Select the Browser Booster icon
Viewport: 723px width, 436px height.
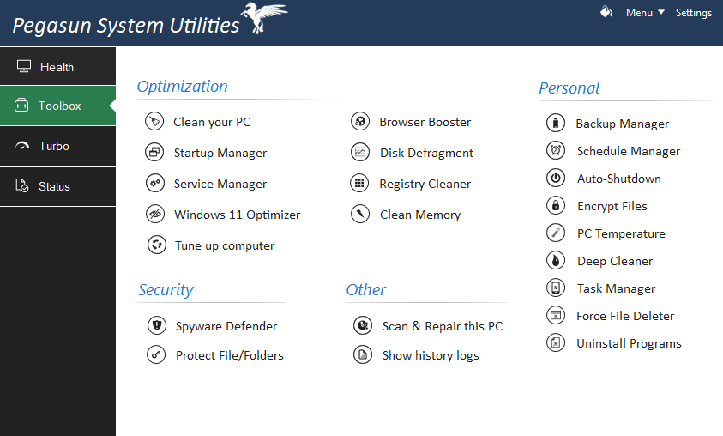(x=360, y=122)
